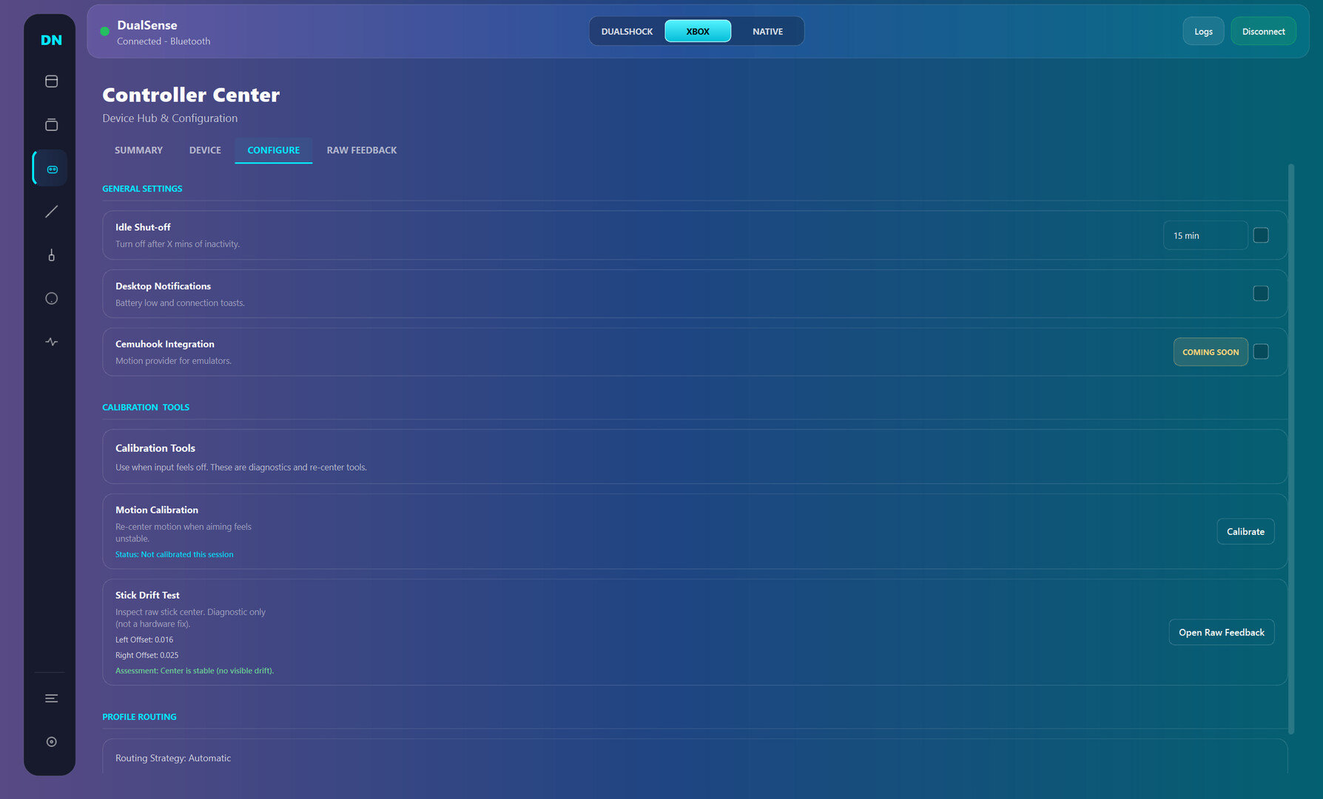Click the DN logo in the sidebar

pyautogui.click(x=51, y=40)
